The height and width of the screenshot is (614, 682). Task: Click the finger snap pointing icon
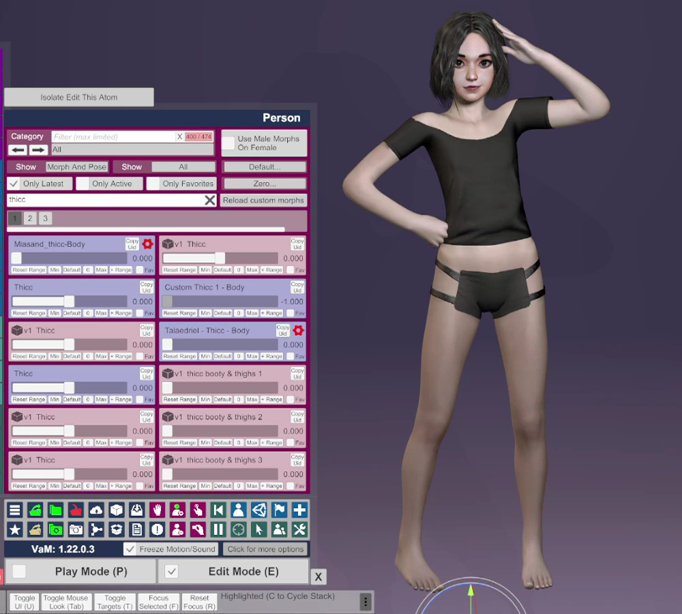pos(198,510)
